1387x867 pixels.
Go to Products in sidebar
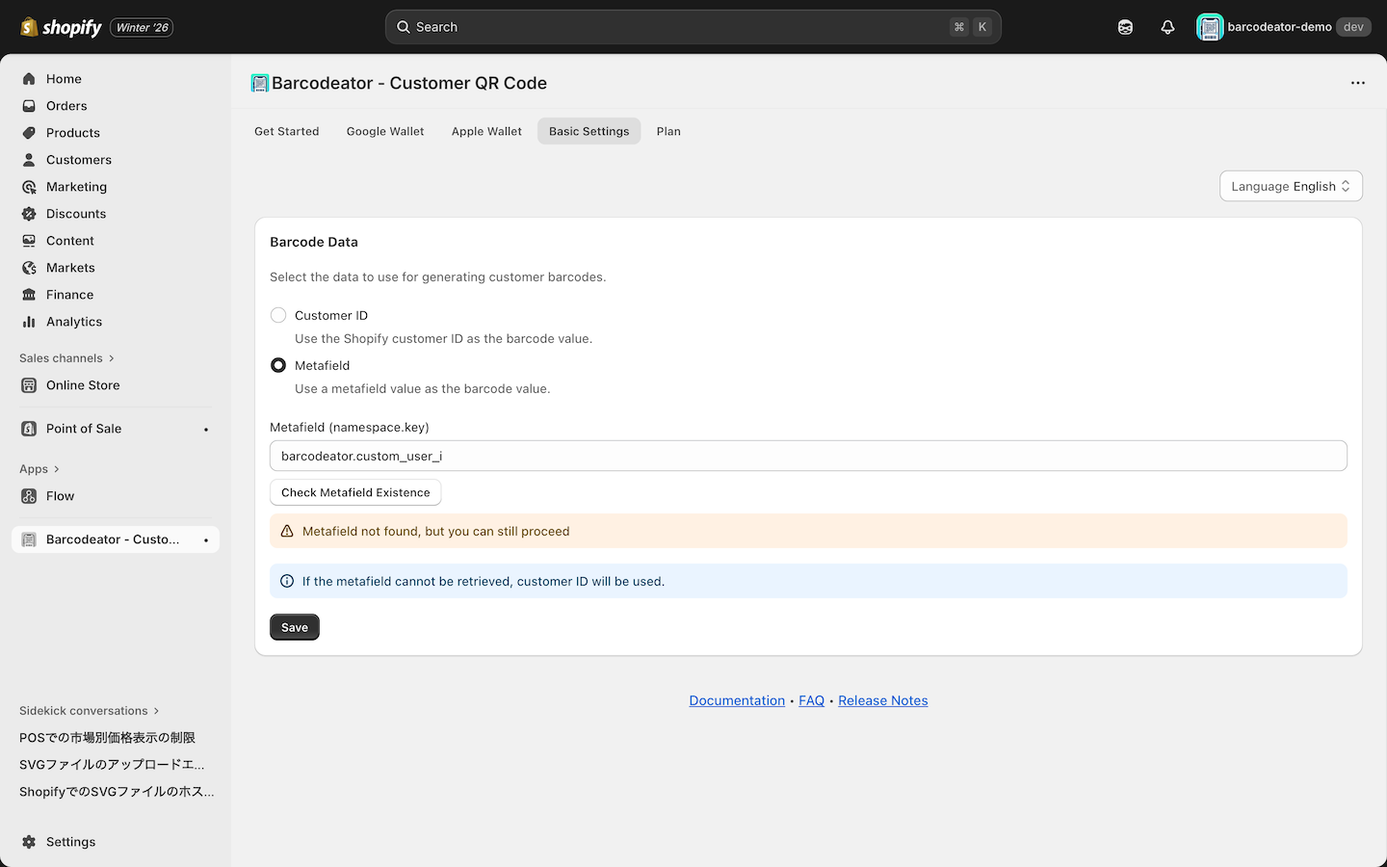click(x=72, y=133)
